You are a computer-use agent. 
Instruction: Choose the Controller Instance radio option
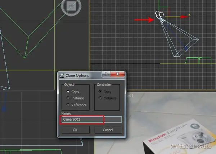click(x=100, y=98)
